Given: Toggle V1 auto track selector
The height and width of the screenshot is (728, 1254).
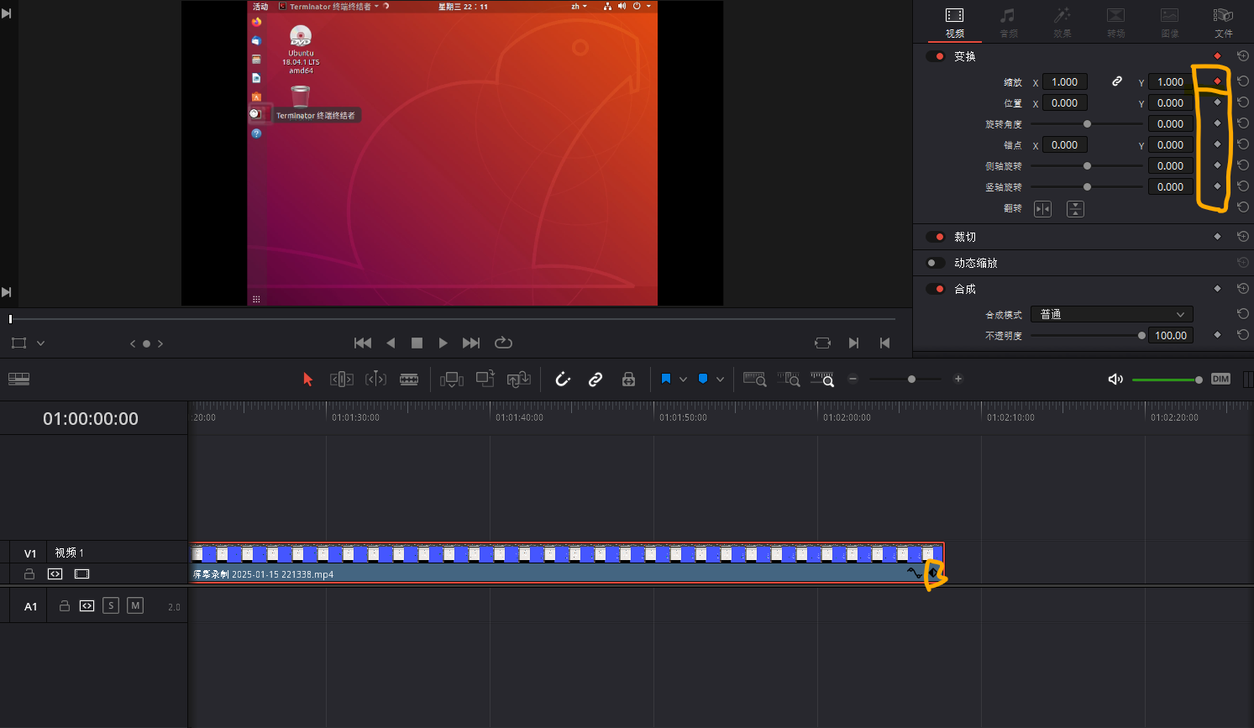Looking at the screenshot, I should (x=55, y=574).
